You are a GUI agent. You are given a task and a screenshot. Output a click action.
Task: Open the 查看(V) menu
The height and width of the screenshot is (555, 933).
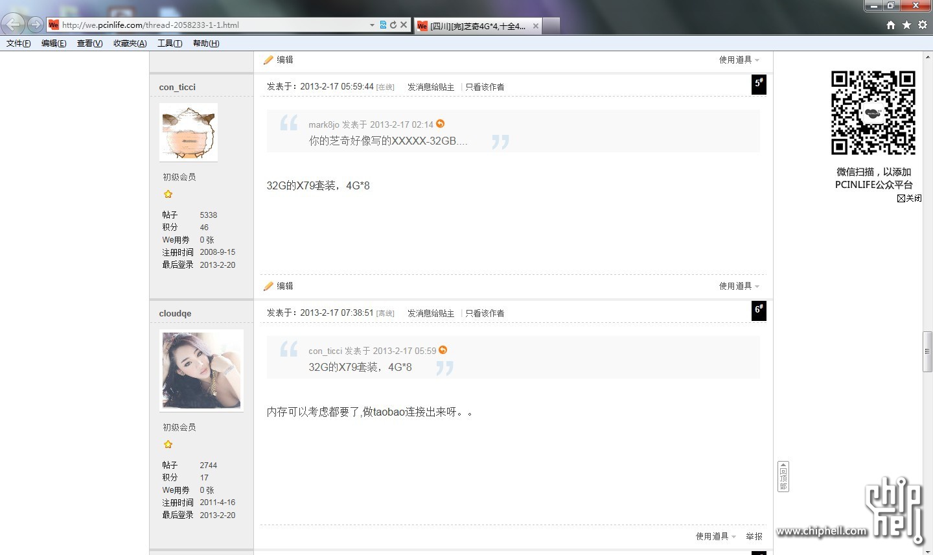point(90,43)
